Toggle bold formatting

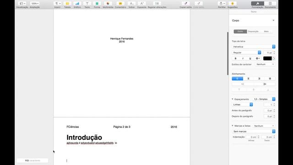point(235,59)
